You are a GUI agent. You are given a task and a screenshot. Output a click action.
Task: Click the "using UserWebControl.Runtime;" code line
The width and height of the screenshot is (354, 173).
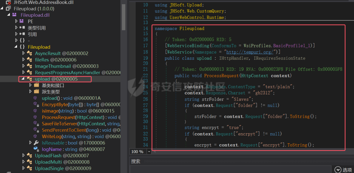(x=190, y=18)
